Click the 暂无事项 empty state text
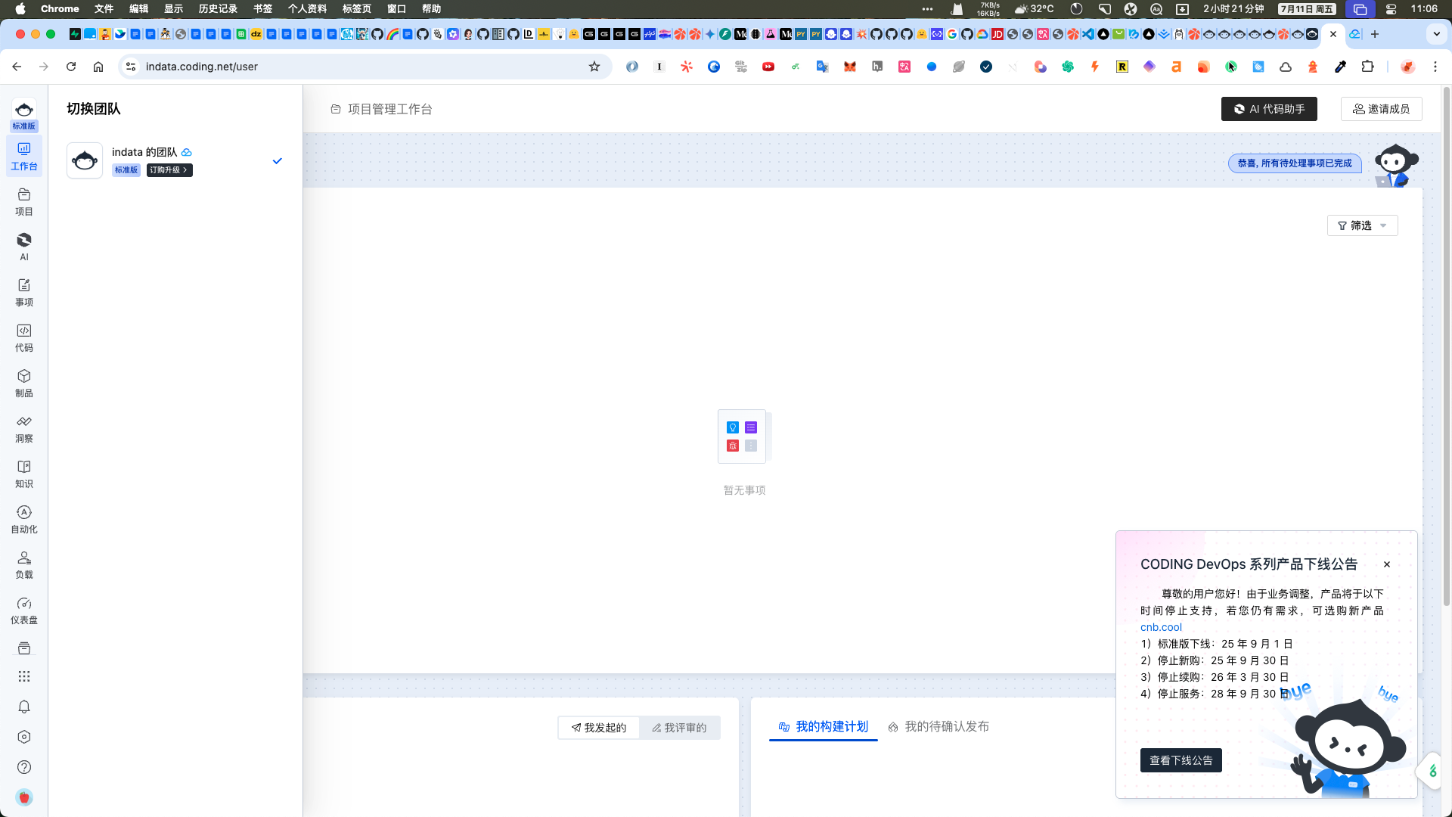 744,490
